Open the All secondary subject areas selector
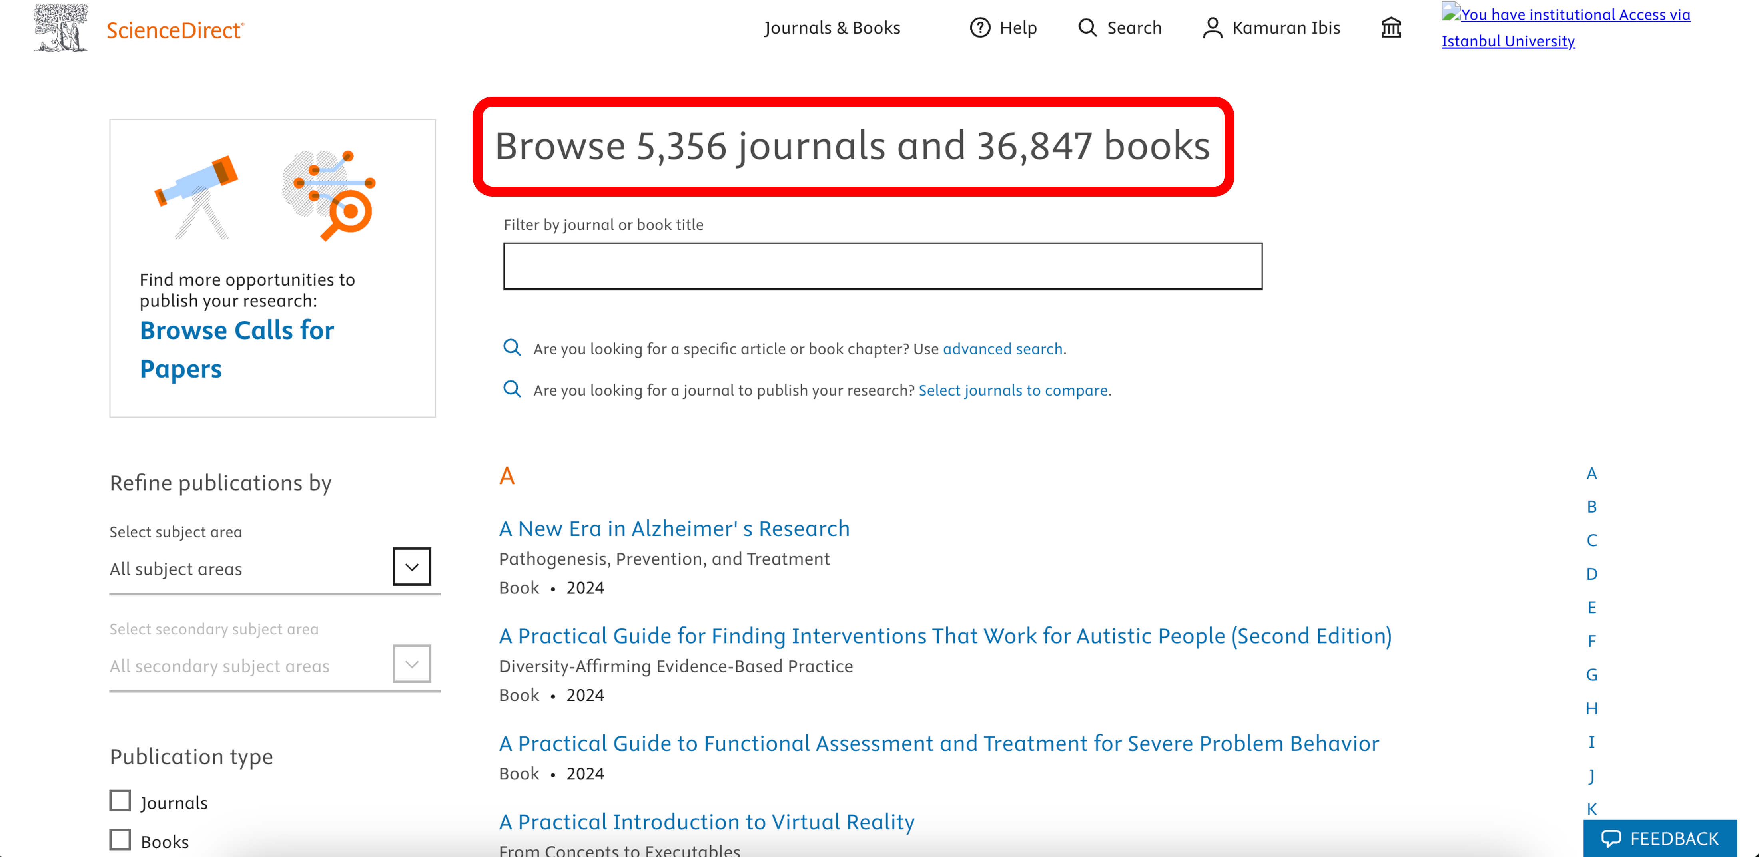Image resolution: width=1759 pixels, height=857 pixels. 275,666
